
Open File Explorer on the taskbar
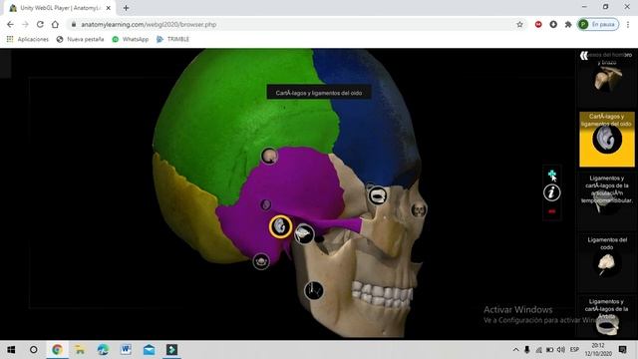[80, 350]
